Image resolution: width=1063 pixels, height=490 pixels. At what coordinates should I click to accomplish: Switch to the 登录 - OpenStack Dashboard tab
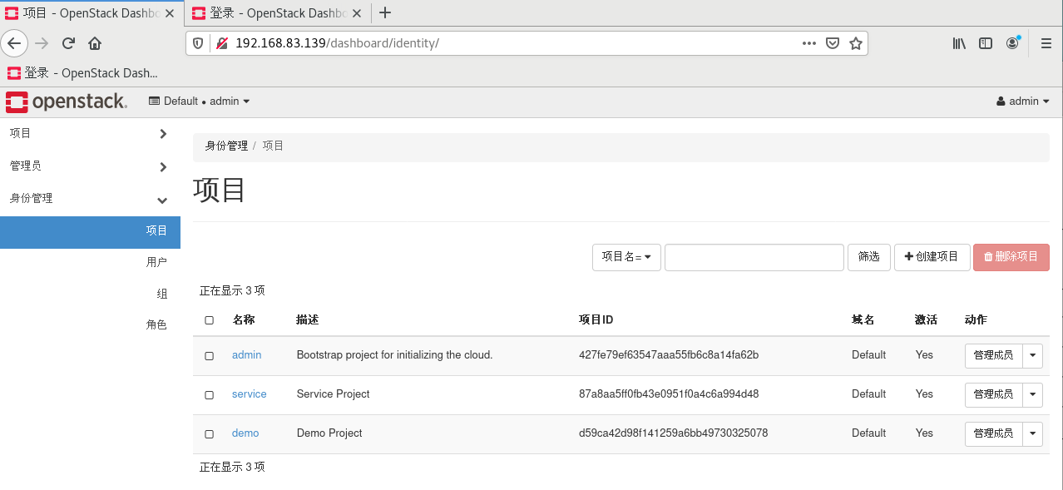(x=278, y=12)
